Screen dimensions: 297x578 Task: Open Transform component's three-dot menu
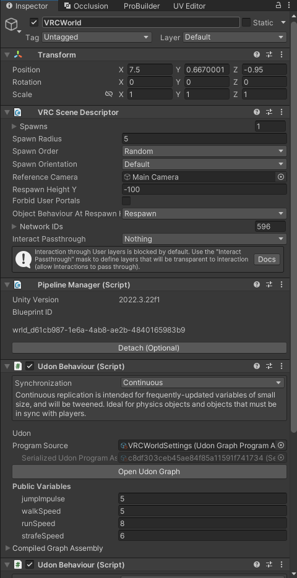click(x=282, y=54)
